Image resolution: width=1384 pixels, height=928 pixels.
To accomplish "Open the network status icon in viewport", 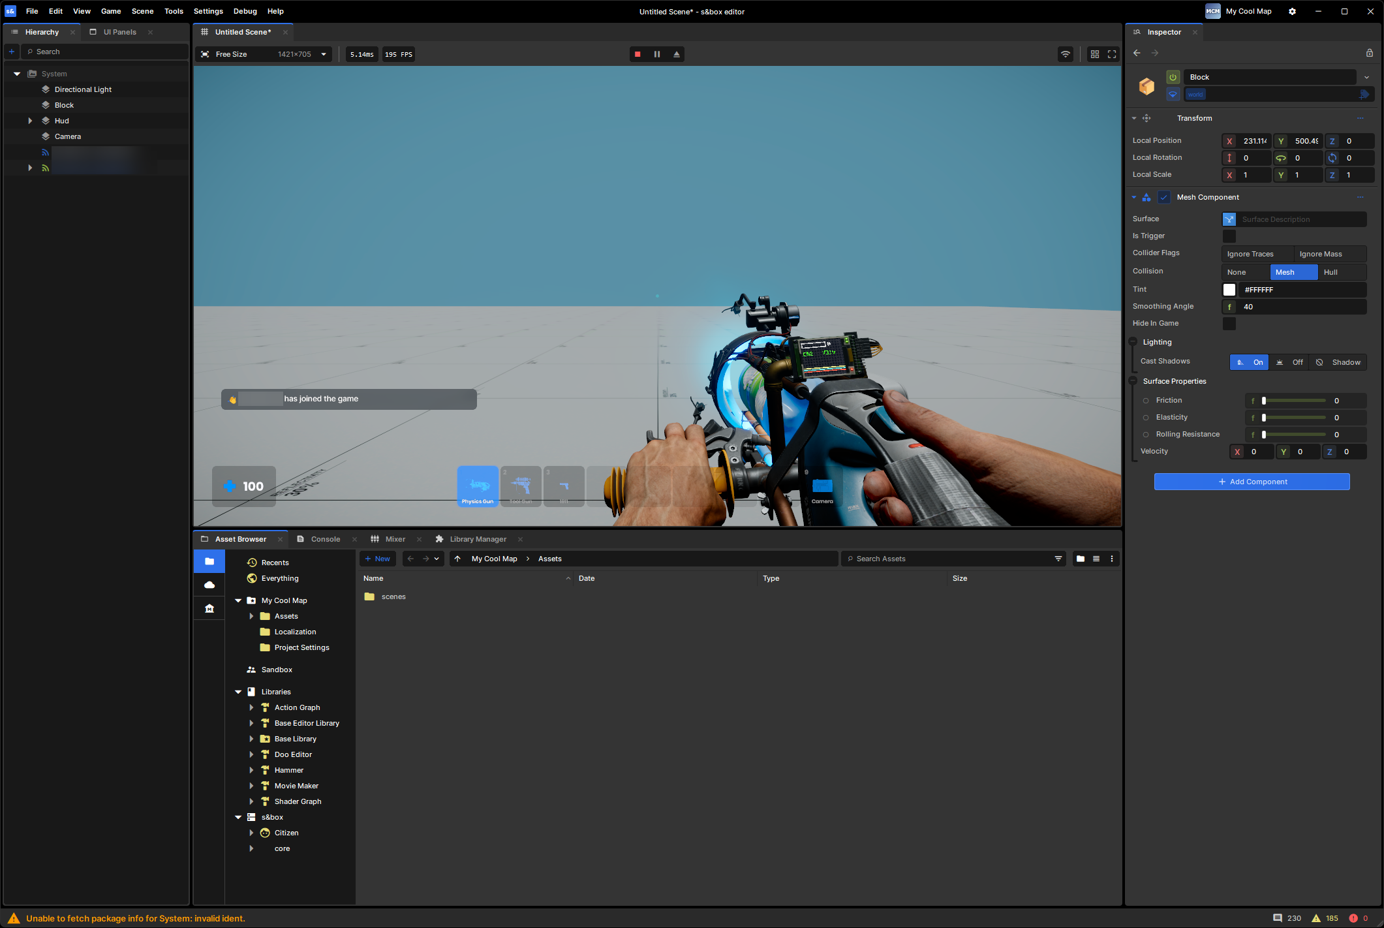I will tap(1066, 54).
